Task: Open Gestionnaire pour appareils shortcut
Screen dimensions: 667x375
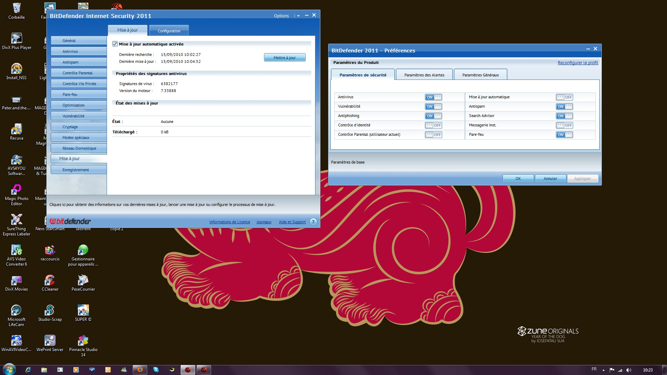Action: point(83,255)
